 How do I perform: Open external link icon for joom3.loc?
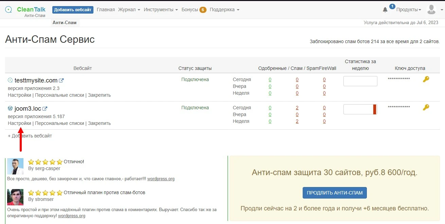pos(45,109)
